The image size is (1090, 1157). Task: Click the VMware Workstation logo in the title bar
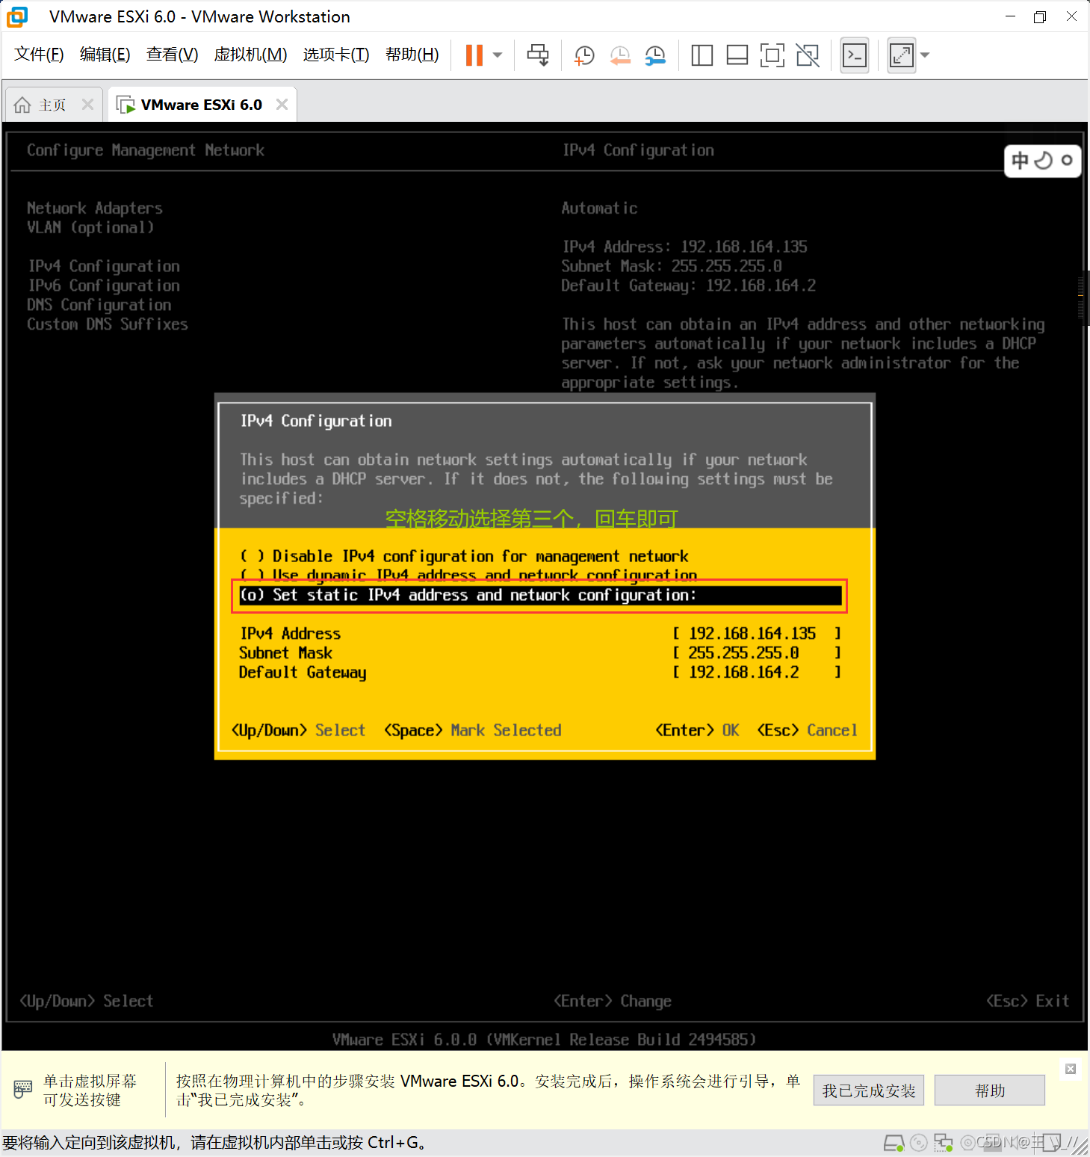tap(17, 16)
